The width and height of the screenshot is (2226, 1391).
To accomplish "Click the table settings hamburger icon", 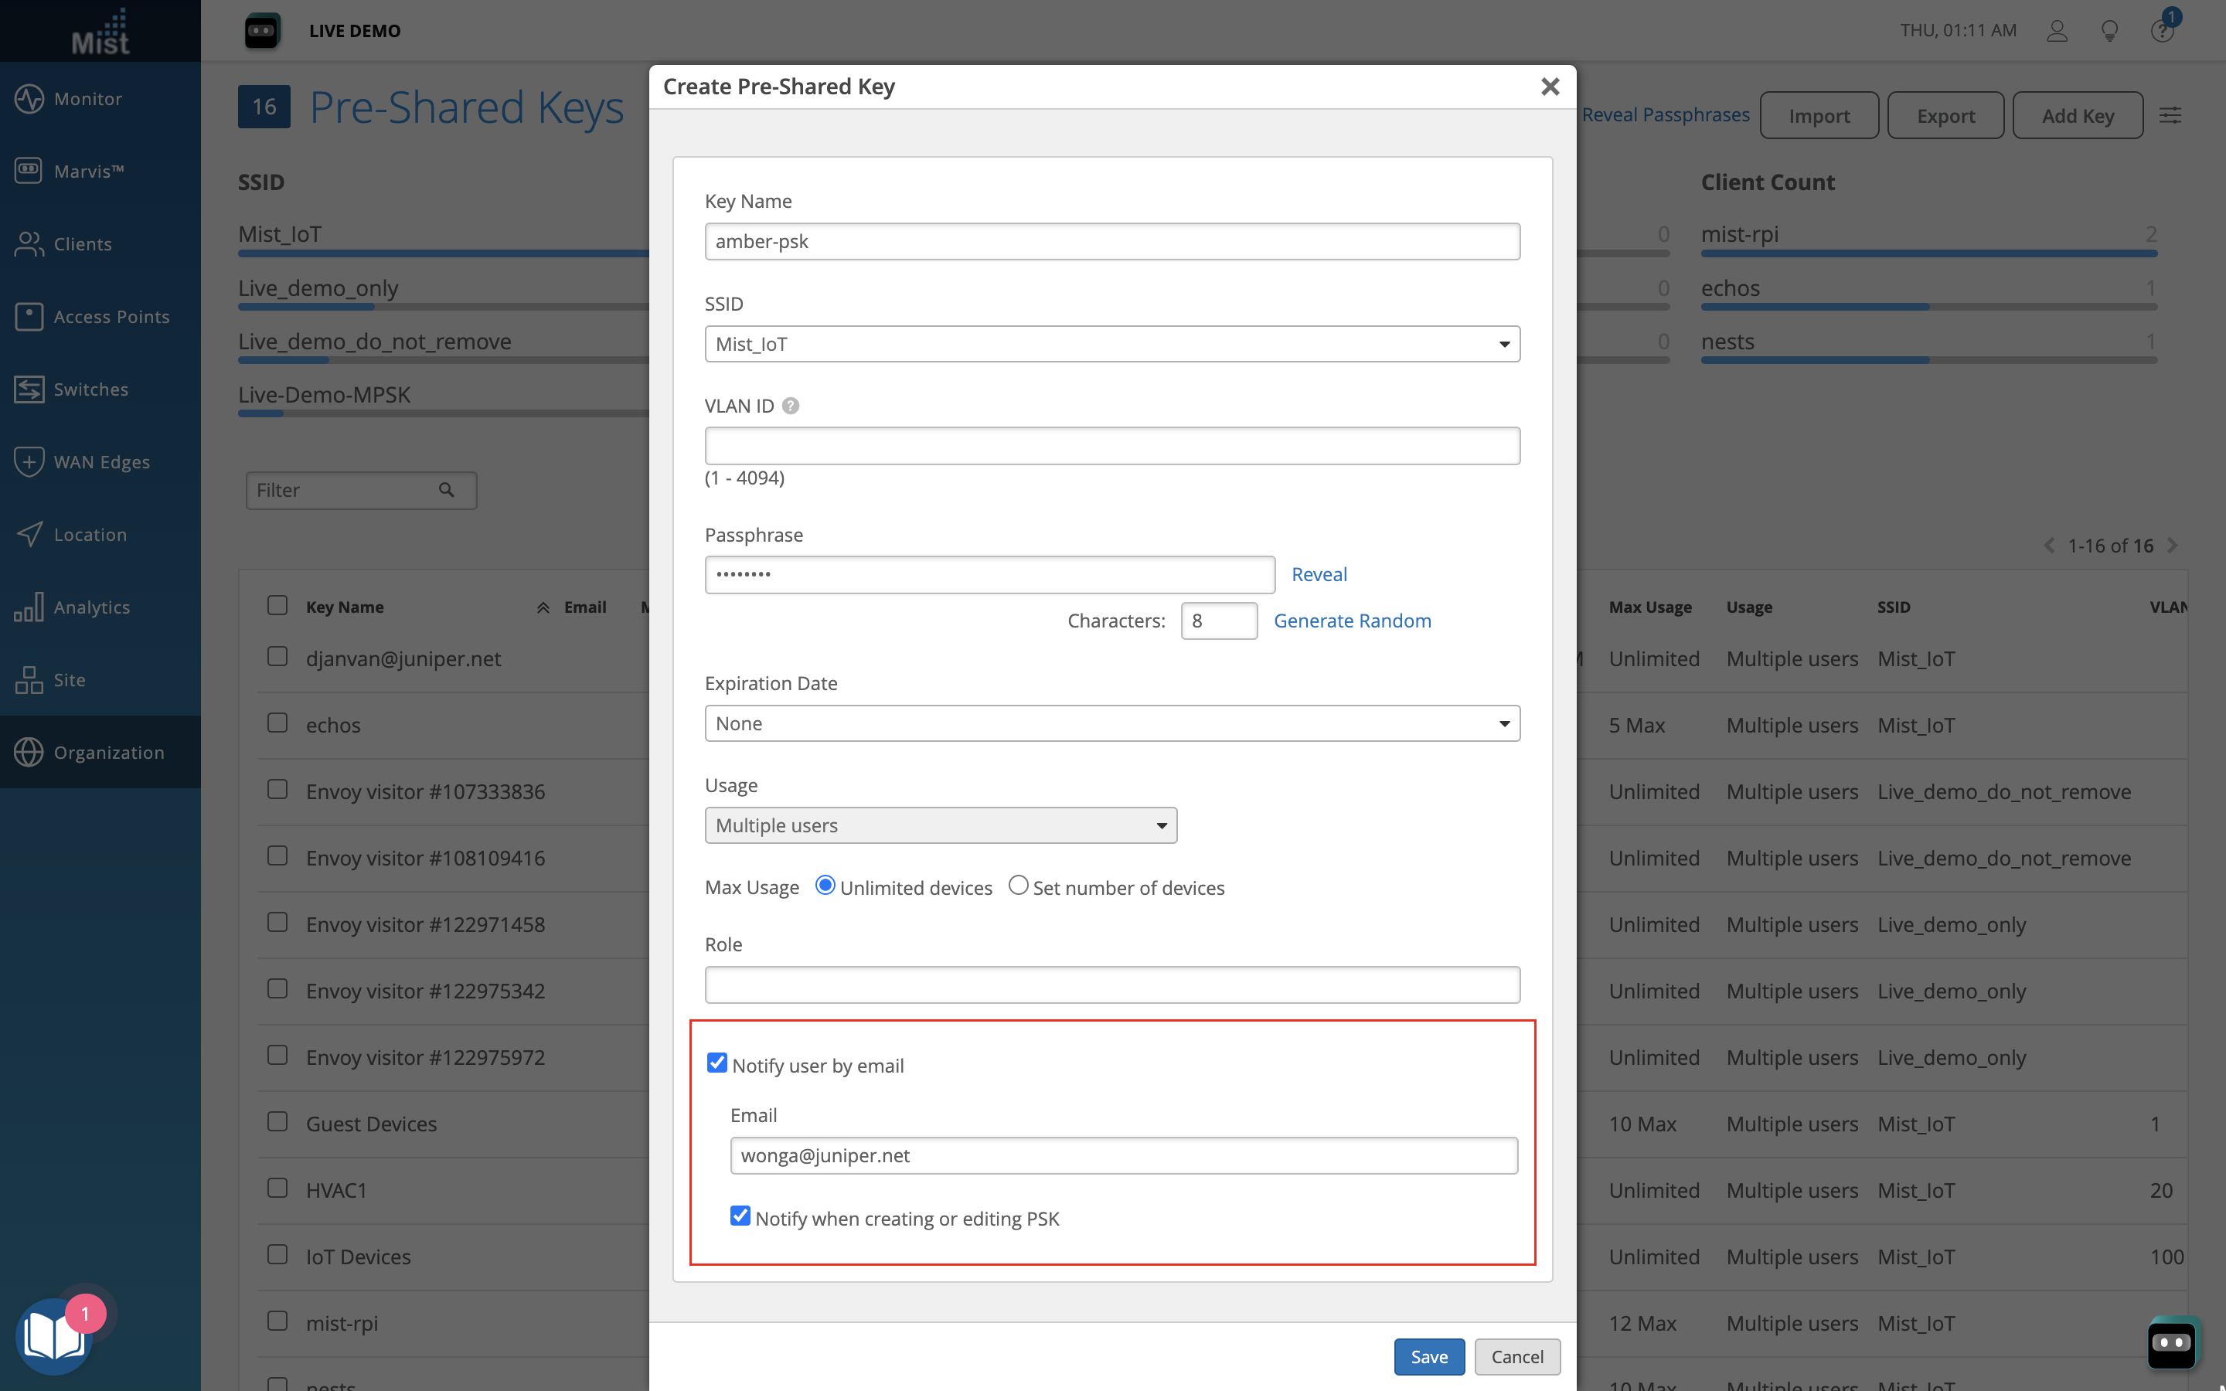I will pyautogui.click(x=2170, y=115).
